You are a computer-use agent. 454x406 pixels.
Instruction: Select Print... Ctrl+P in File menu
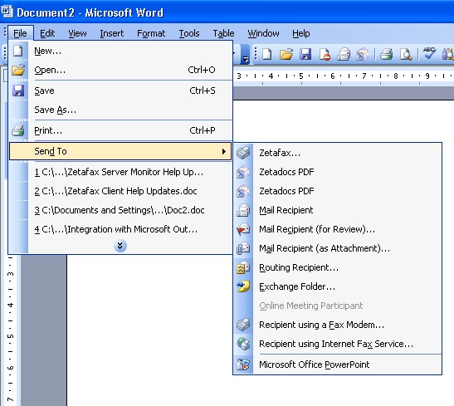click(120, 130)
